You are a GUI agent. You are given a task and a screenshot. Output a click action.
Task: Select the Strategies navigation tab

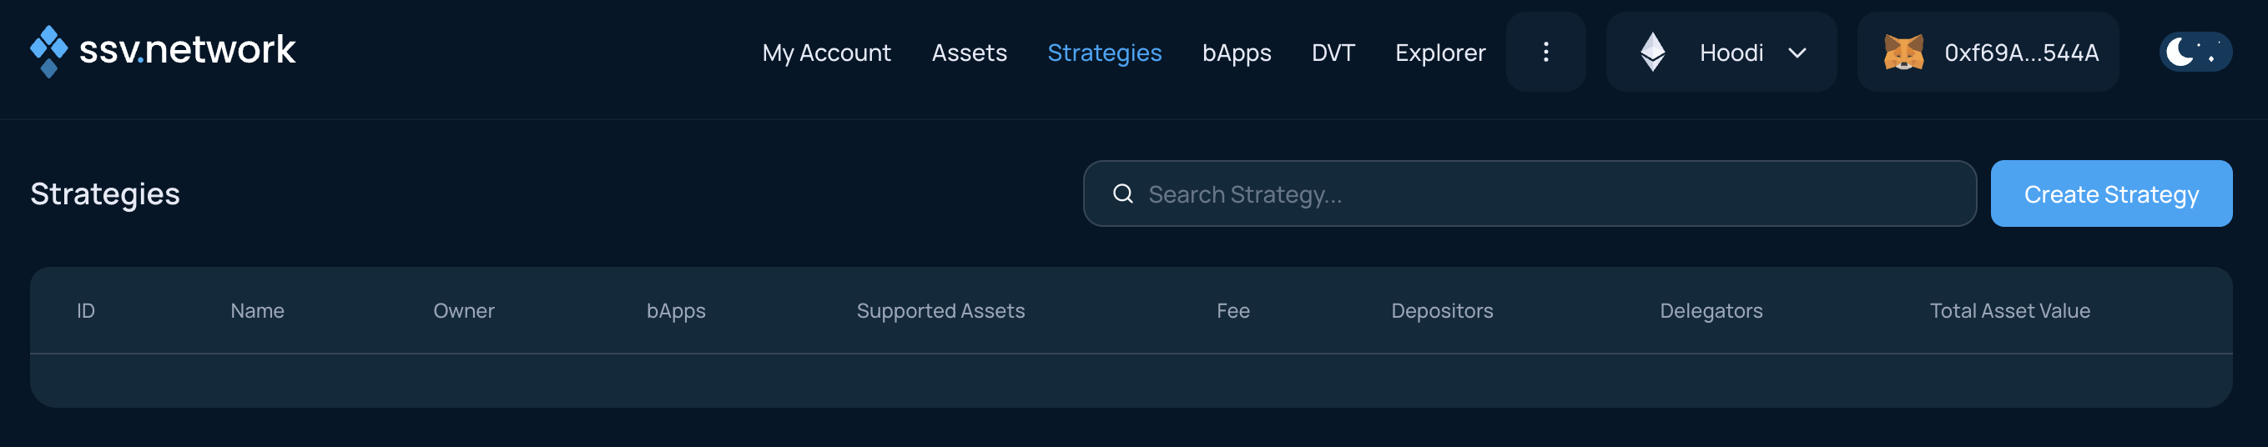point(1104,53)
